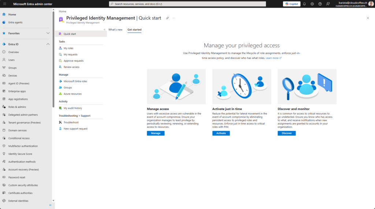Click the Activate button
375x209 pixels.
coord(221,133)
